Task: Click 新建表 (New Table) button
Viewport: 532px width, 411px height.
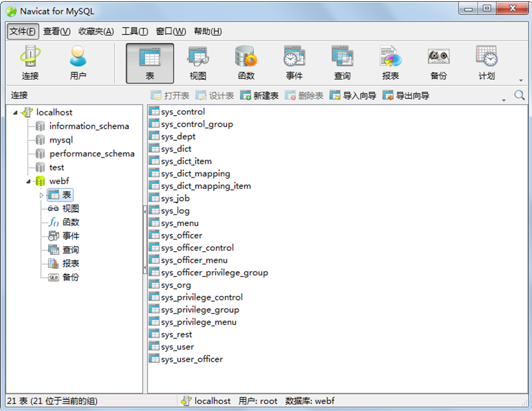Action: point(259,95)
